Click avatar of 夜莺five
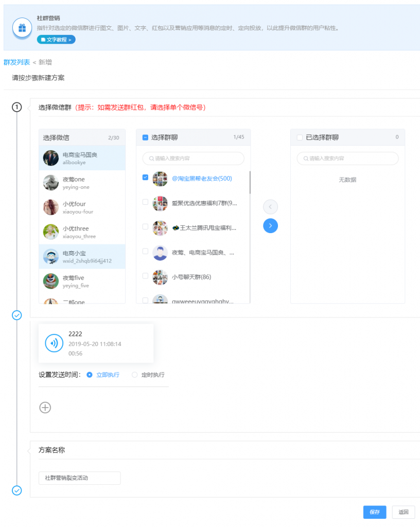The width and height of the screenshot is (420, 527). point(51,281)
